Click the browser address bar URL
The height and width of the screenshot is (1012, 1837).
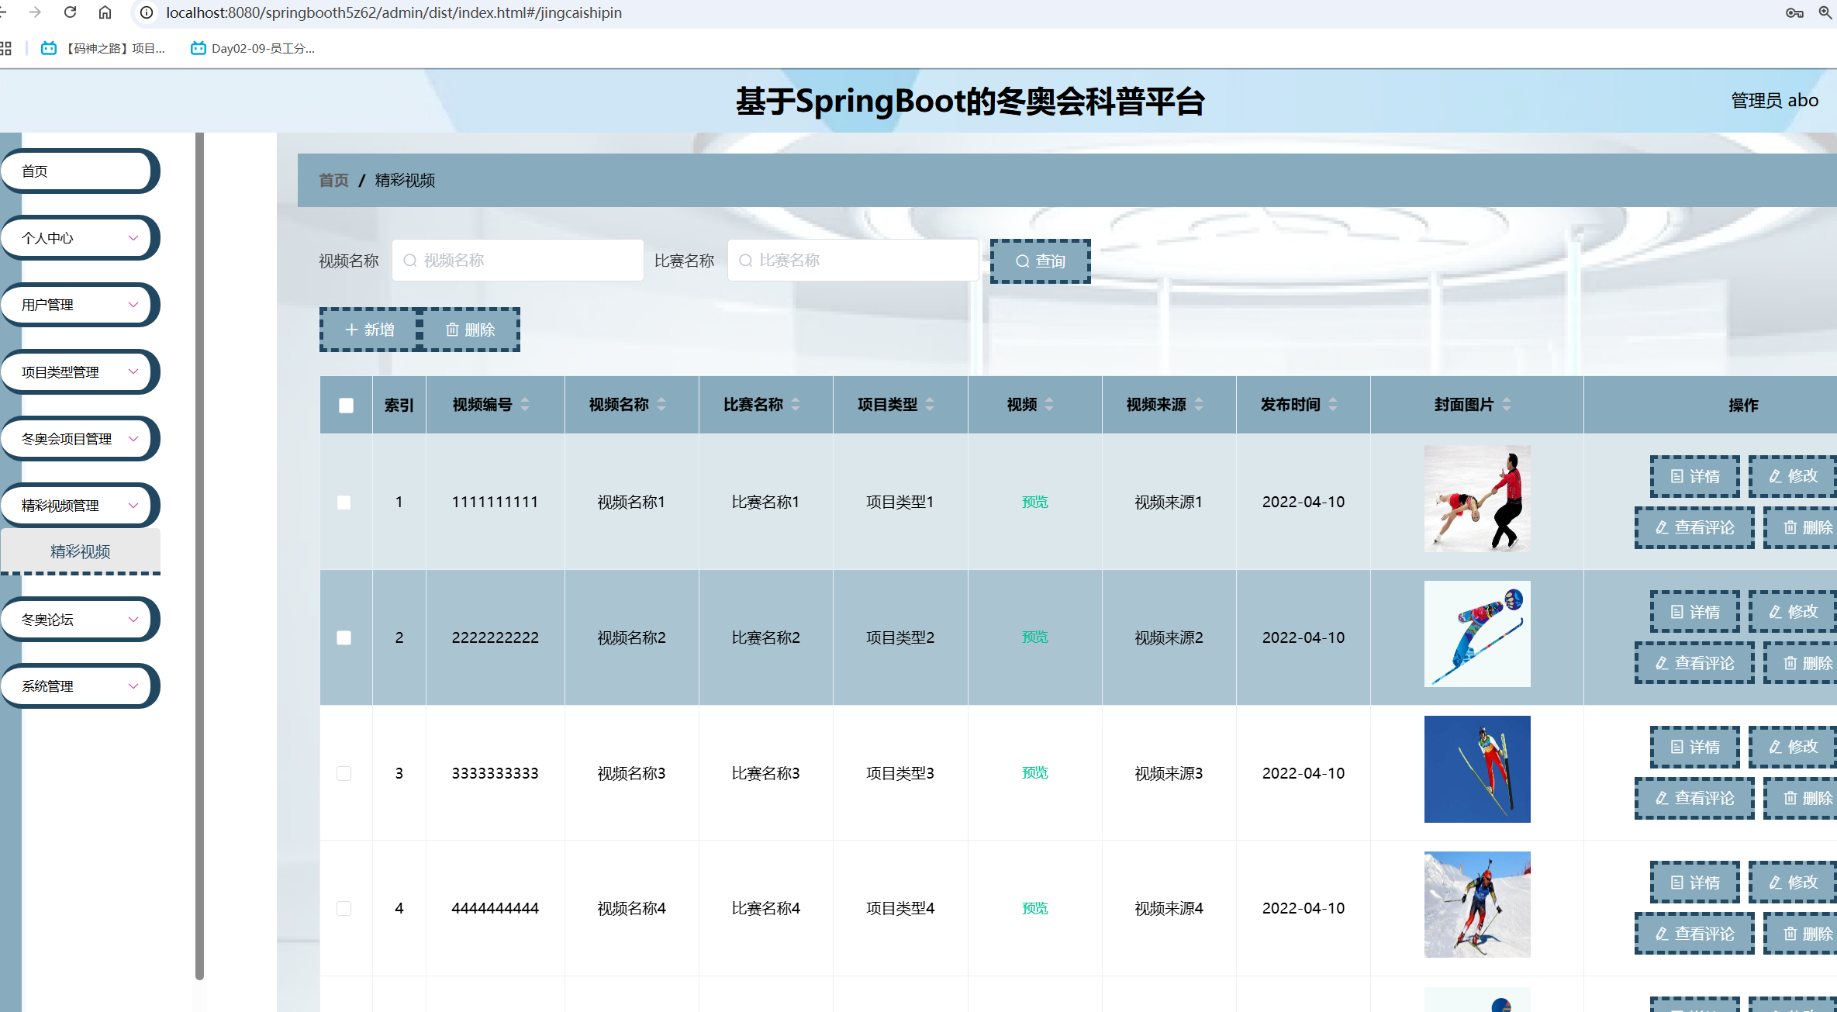point(394,12)
